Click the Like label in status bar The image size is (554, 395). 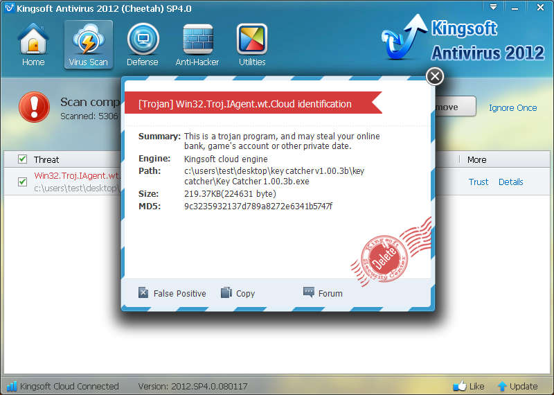(476, 386)
